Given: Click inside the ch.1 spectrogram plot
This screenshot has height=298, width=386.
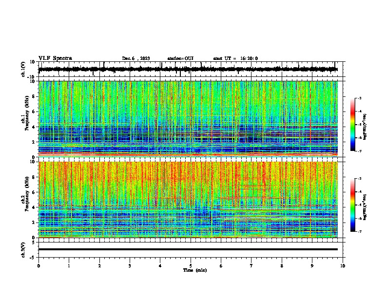Looking at the screenshot, I should [x=188, y=119].
